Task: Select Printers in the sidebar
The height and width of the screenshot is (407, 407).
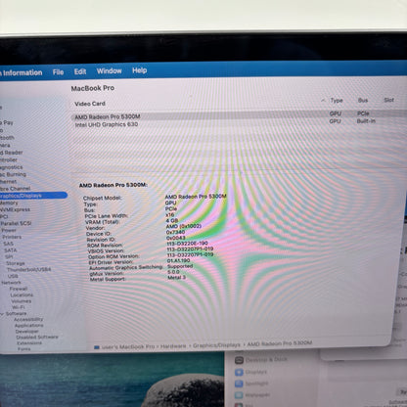Action: coord(12,237)
